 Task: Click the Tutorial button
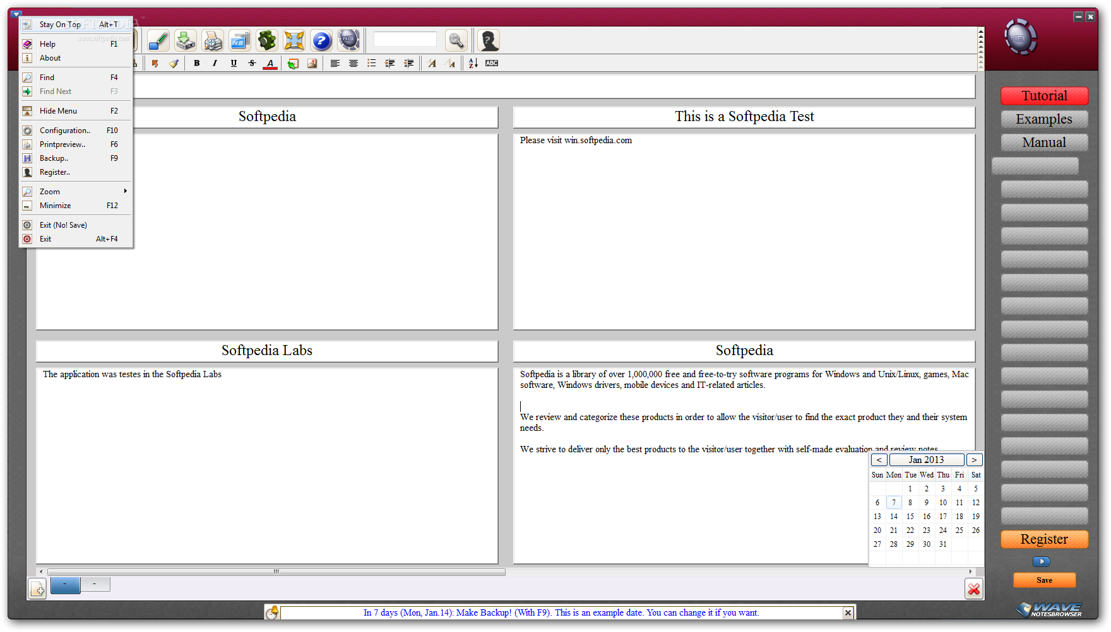pos(1044,96)
